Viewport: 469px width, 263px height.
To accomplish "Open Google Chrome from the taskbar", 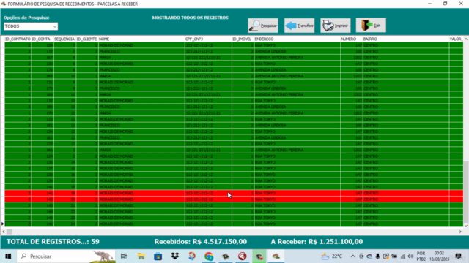I will pos(209,256).
